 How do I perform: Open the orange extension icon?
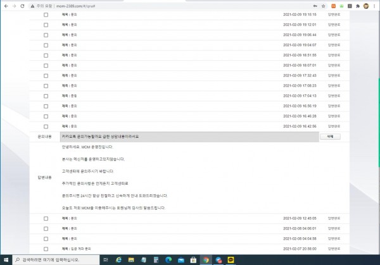(334, 6)
